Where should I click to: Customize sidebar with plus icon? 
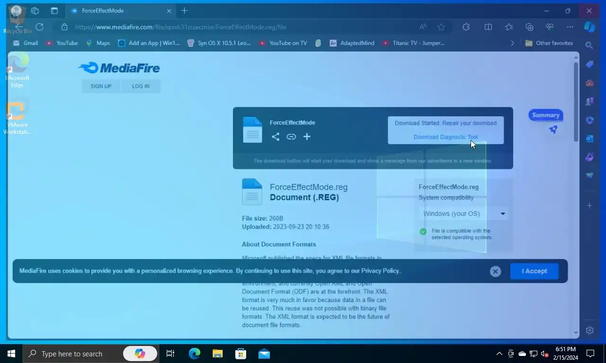[x=589, y=206]
